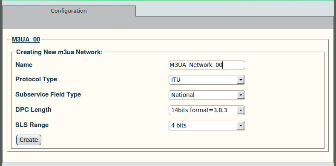Click the Subservice Field Type label
This screenshot has width=336, height=166.
click(48, 94)
